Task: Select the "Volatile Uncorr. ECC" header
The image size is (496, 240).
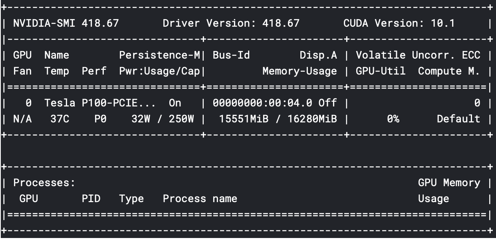Action: click(418, 55)
